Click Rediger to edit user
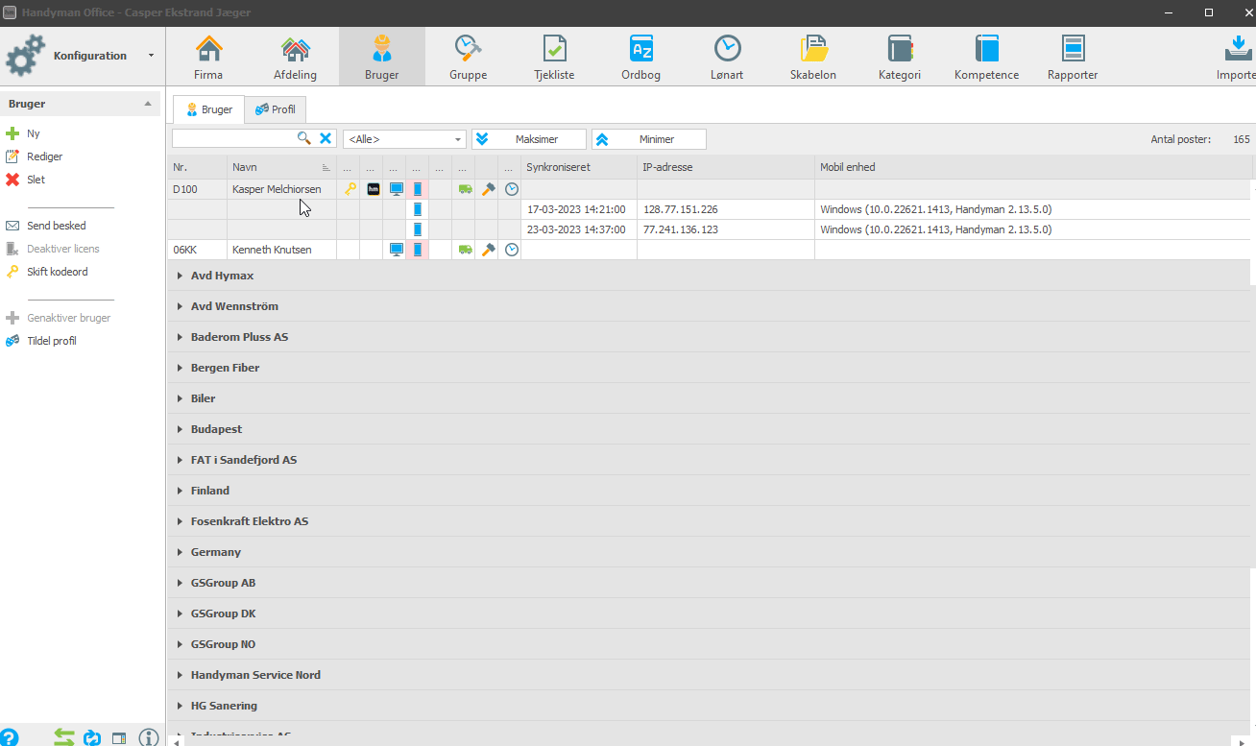 pyautogui.click(x=35, y=156)
